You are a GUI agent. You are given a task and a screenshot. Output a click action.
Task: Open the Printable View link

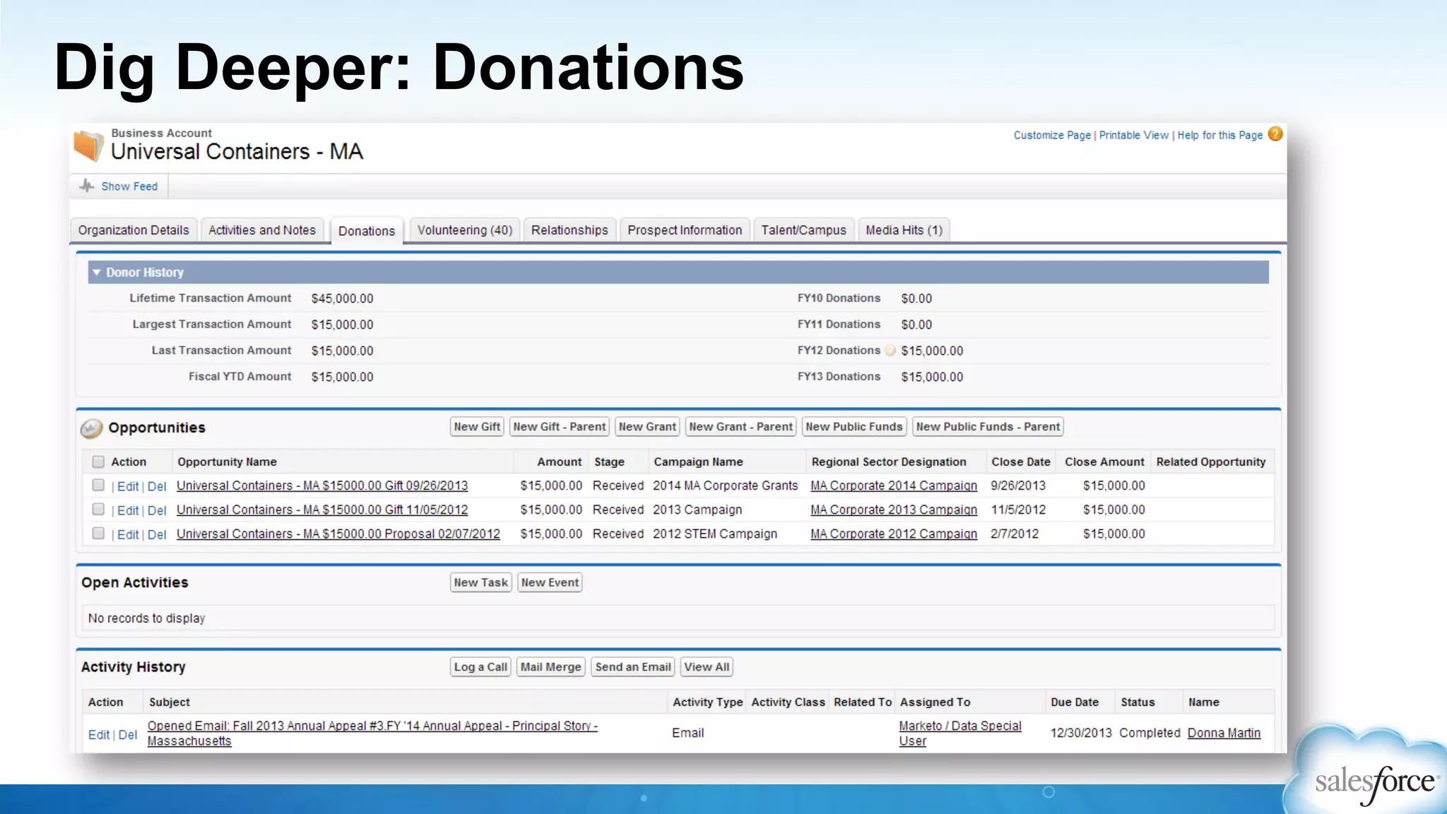pyautogui.click(x=1133, y=135)
